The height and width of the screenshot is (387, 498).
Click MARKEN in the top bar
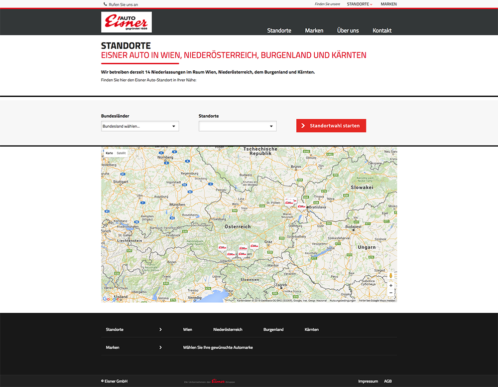point(389,4)
